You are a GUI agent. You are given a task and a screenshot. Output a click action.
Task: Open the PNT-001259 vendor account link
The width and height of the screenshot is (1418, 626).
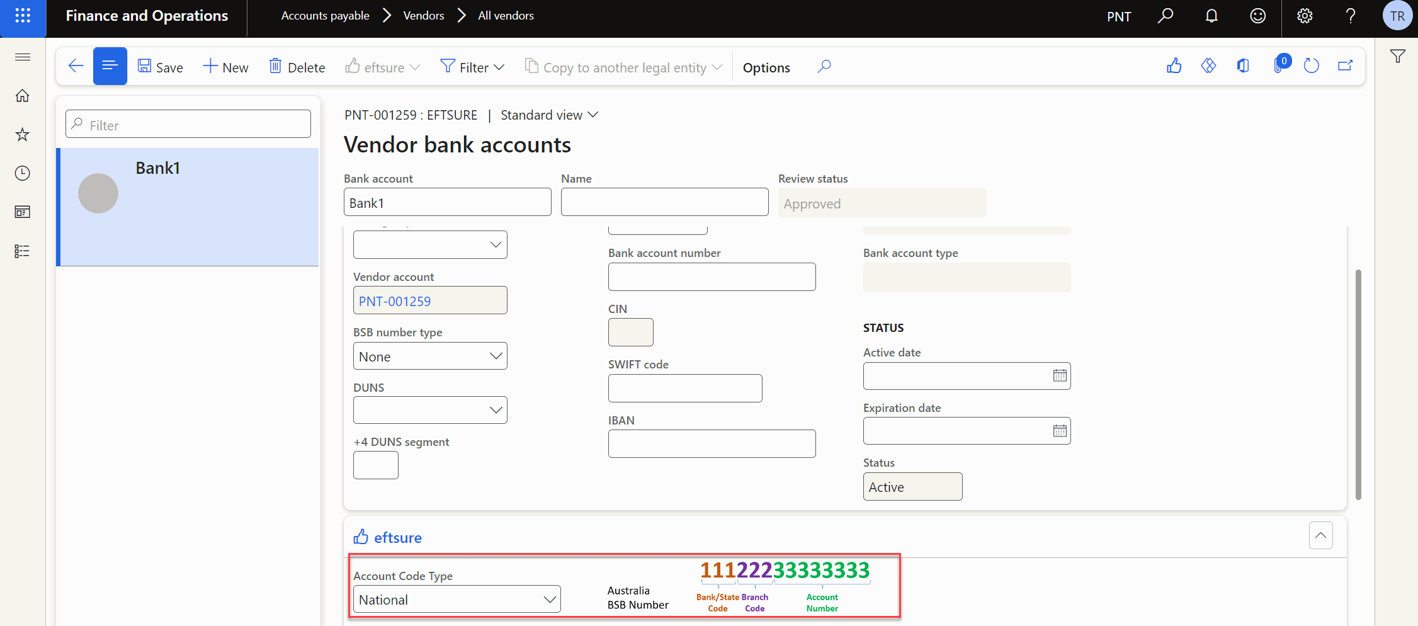tap(395, 302)
